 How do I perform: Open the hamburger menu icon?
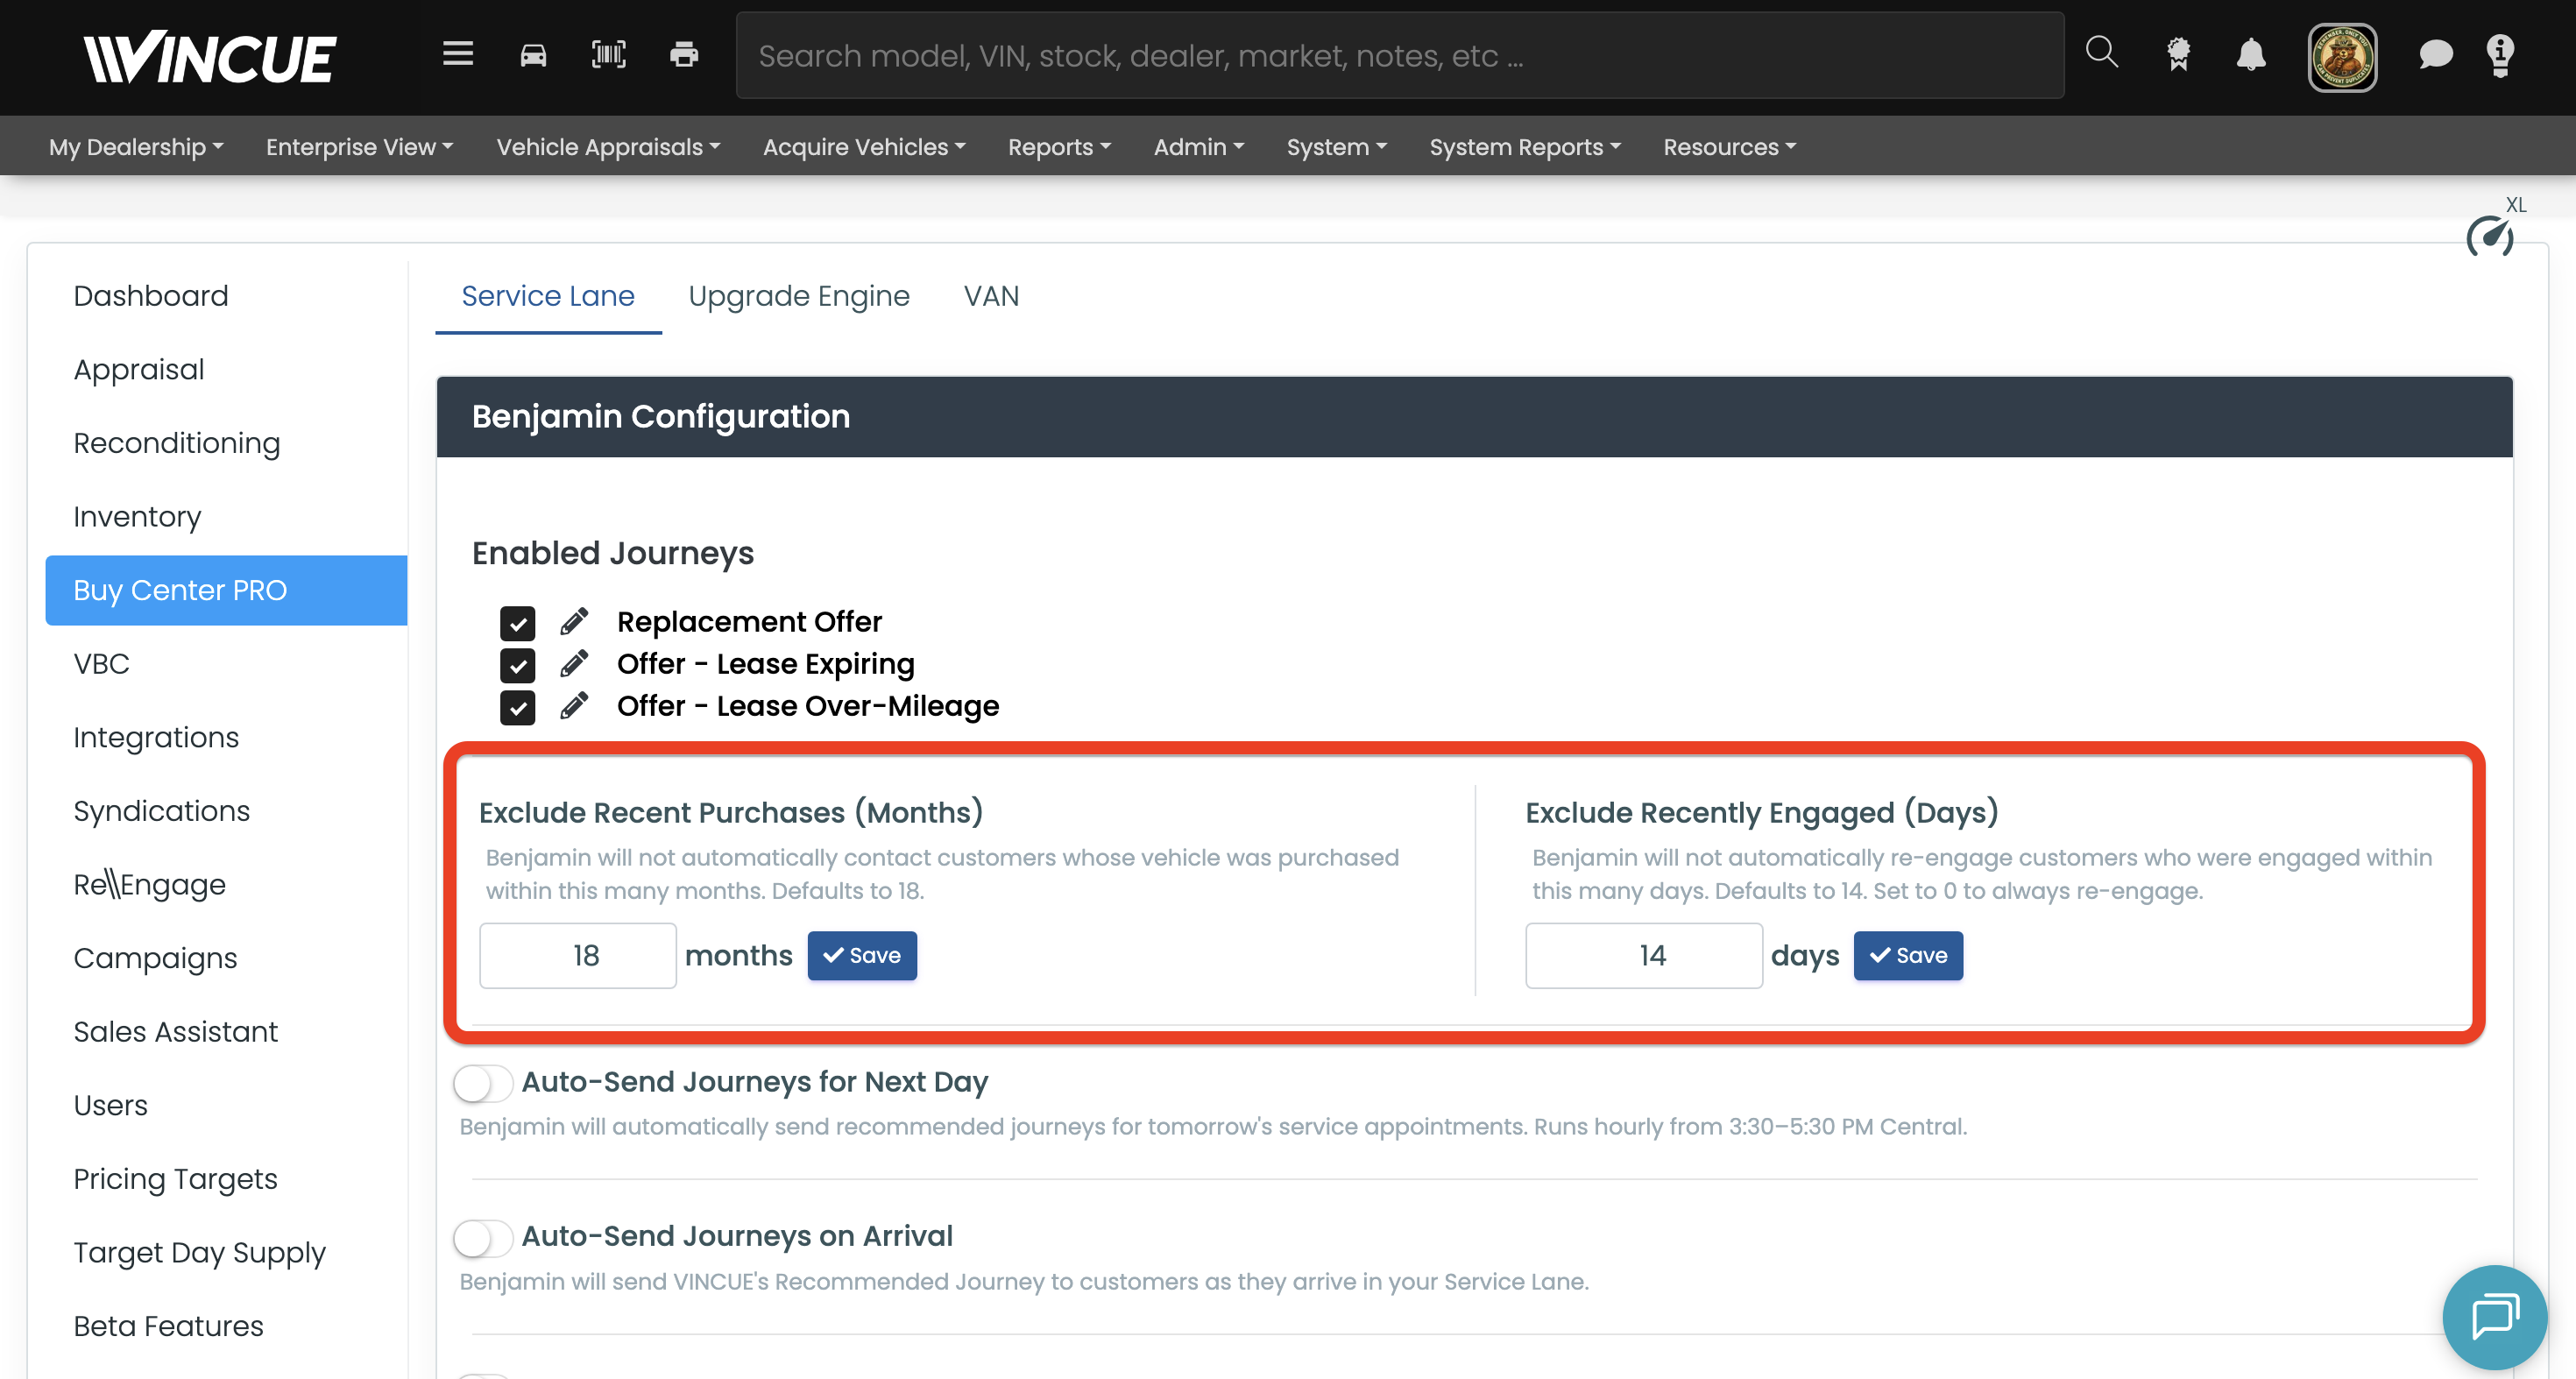(458, 53)
